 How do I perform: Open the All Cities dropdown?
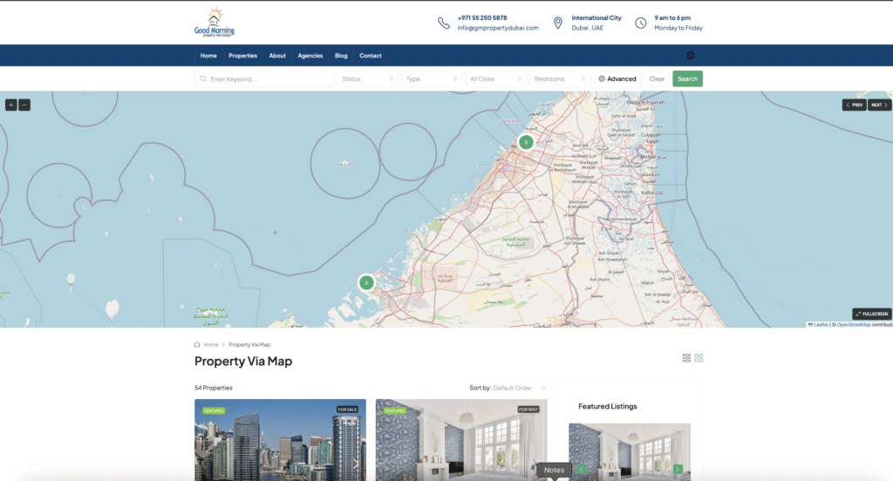pyautogui.click(x=495, y=79)
